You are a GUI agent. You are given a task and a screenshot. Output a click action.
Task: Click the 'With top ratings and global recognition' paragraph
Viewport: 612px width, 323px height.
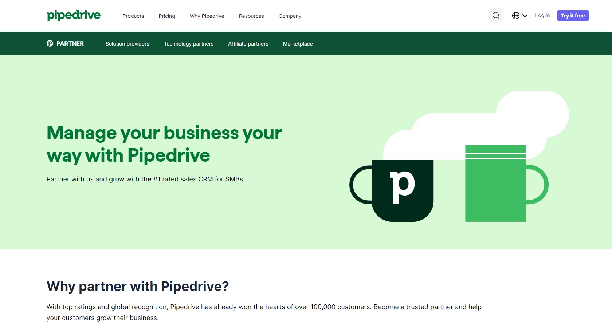tap(264, 312)
